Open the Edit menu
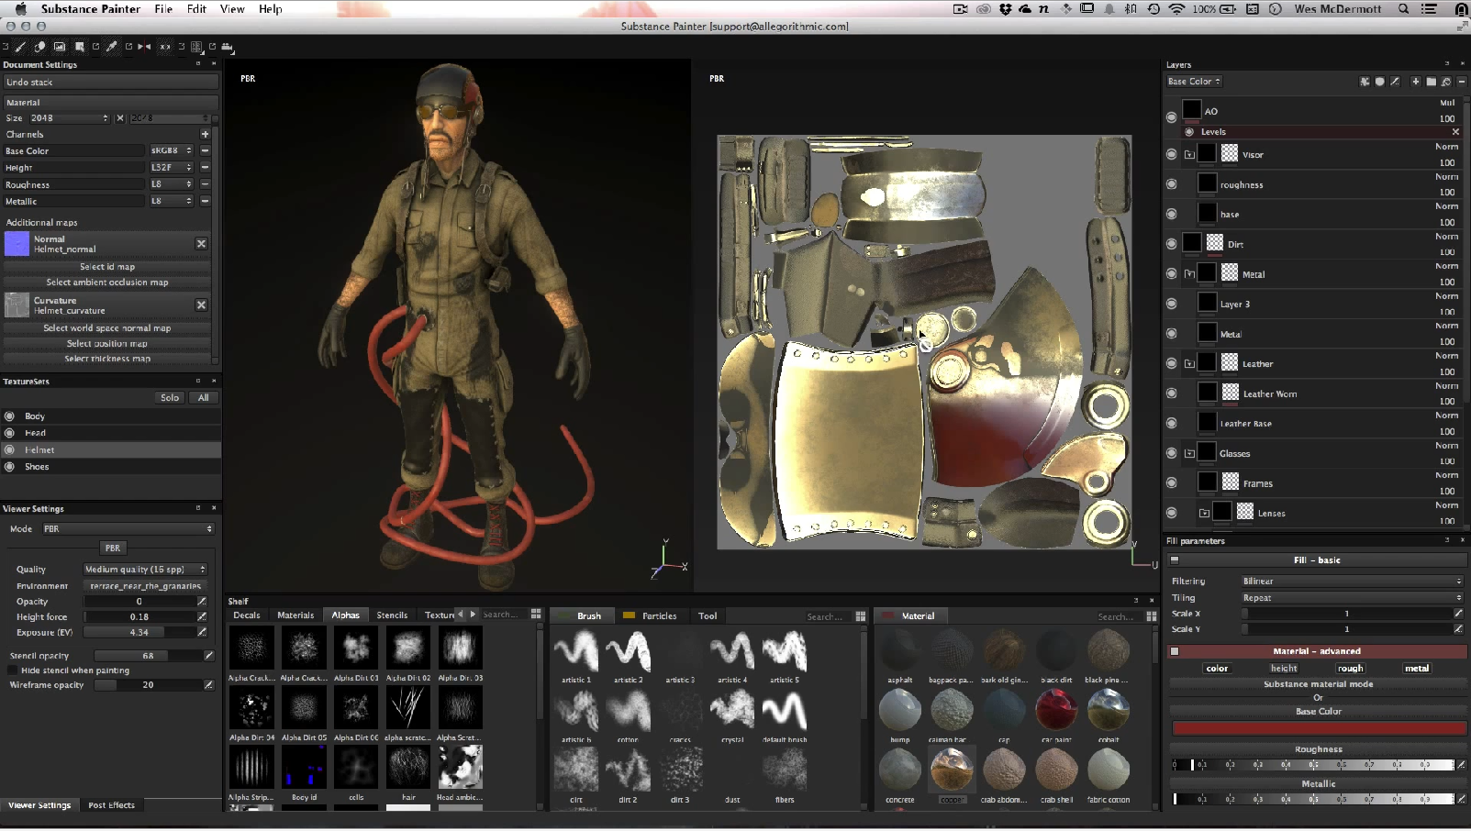The image size is (1471, 831). [196, 9]
